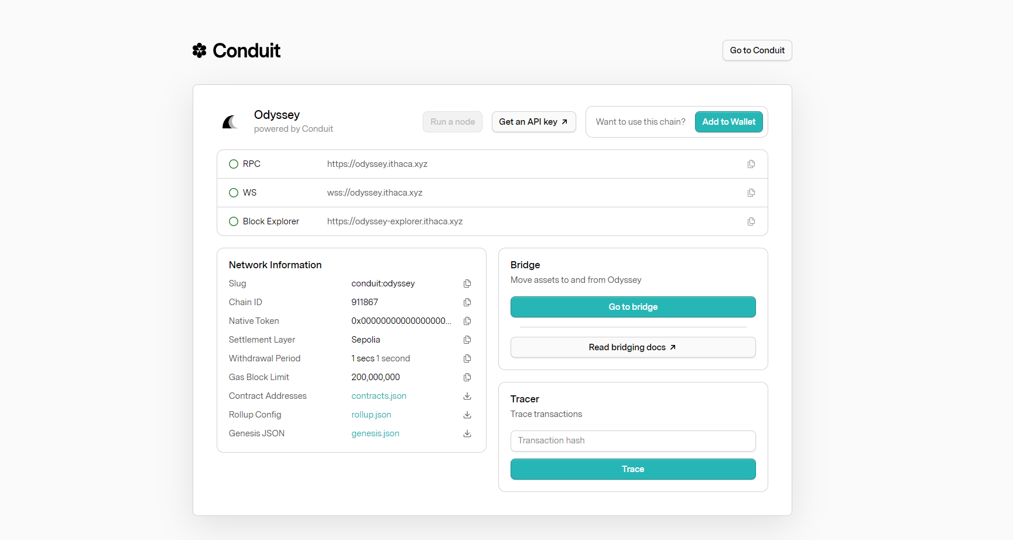1013x540 pixels.
Task: Open the rollup.json link
Action: (371, 415)
